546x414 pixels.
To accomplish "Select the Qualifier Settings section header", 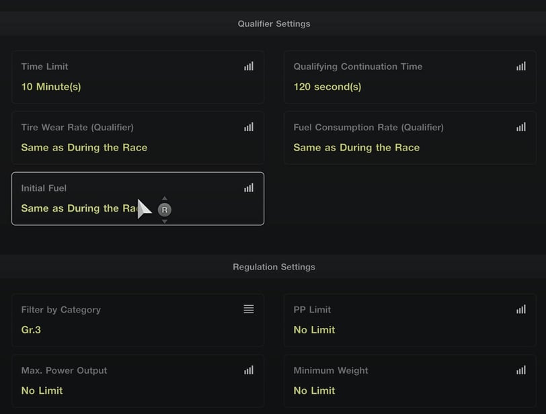I will 273,24.
